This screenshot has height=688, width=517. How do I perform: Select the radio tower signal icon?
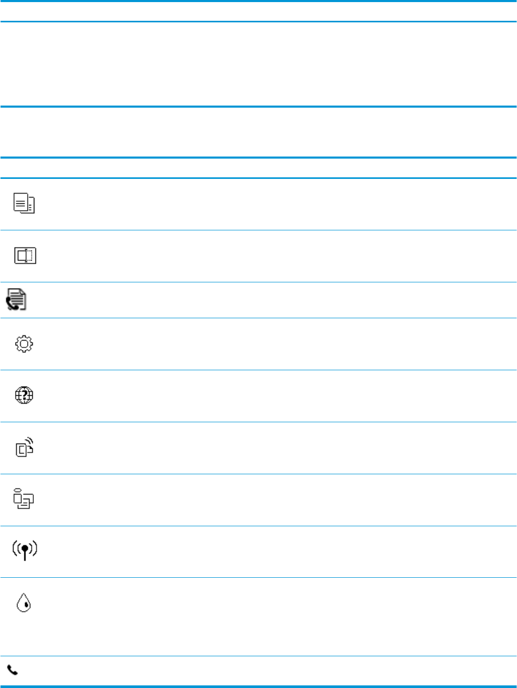24,550
